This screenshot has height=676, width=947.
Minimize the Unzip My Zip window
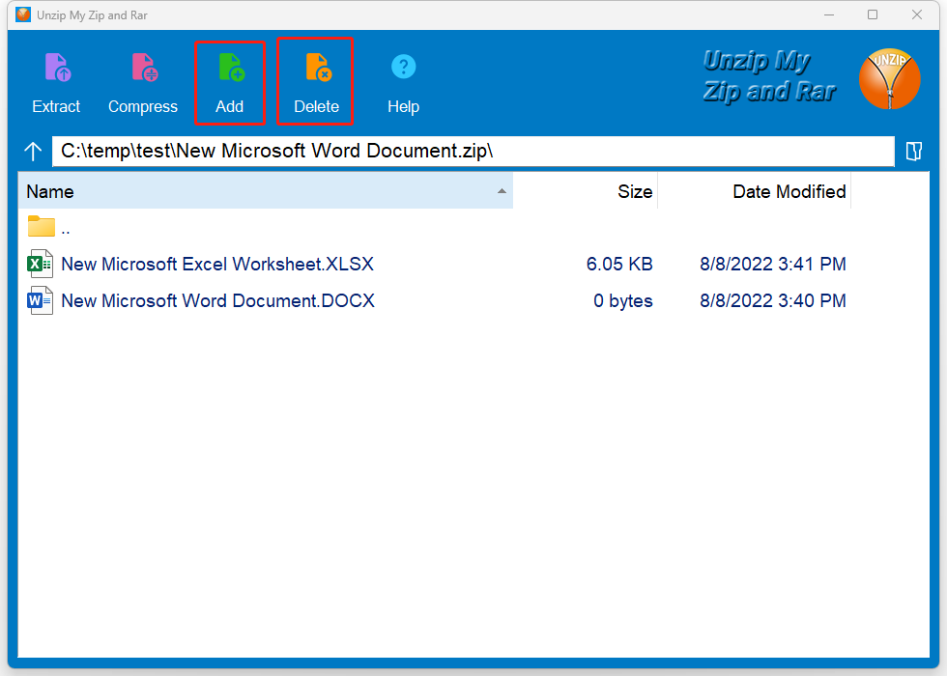click(829, 14)
